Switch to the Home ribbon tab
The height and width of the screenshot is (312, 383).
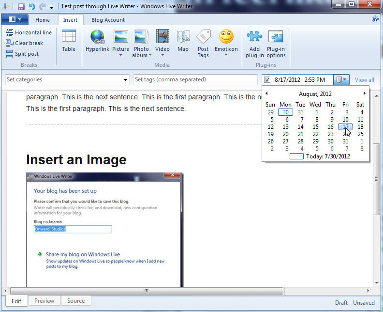[x=43, y=20]
